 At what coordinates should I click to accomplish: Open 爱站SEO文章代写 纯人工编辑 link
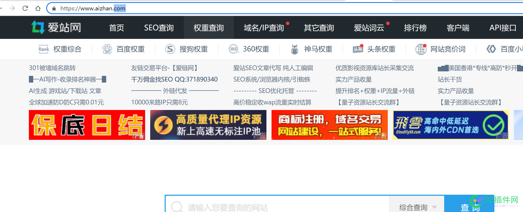click(273, 68)
